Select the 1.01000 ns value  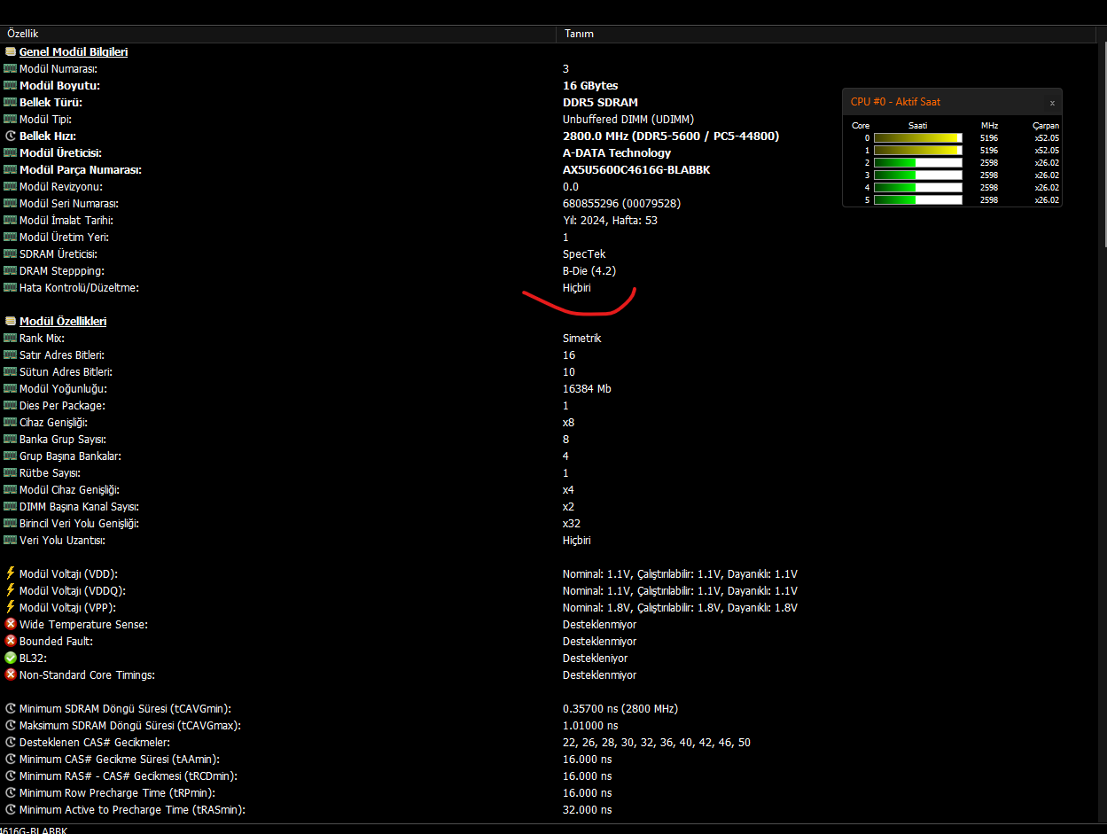(590, 725)
